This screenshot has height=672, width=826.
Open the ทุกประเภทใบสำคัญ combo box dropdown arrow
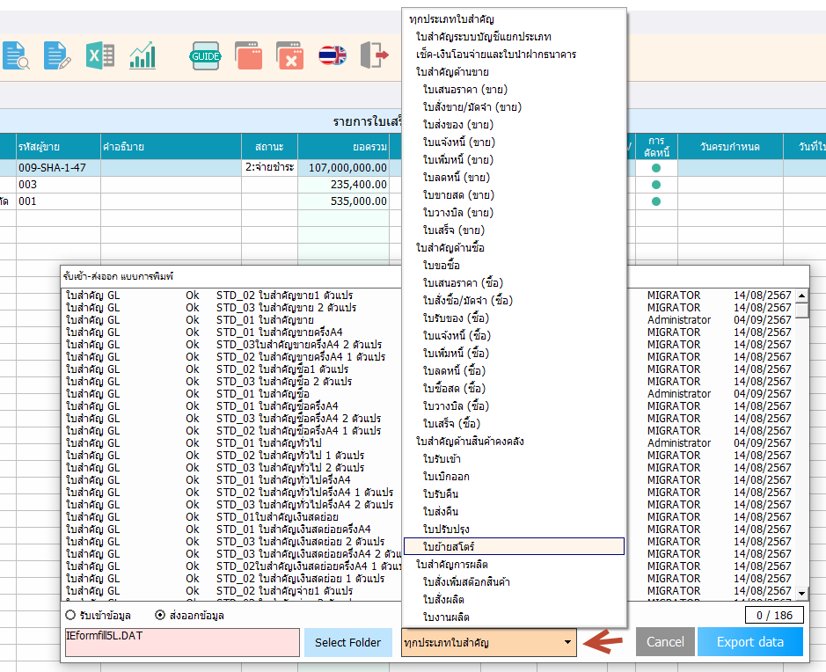click(x=568, y=643)
